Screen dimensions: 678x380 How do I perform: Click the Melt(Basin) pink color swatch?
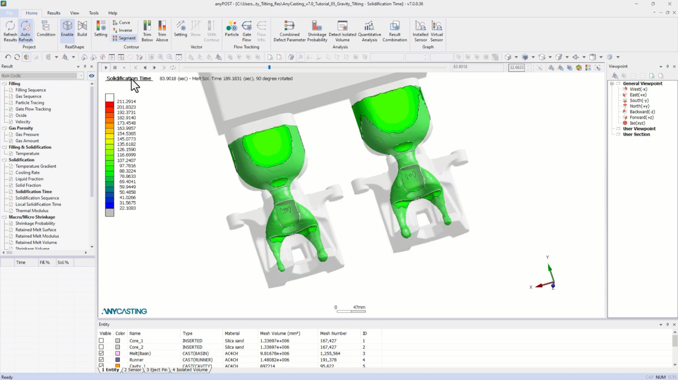pos(118,354)
